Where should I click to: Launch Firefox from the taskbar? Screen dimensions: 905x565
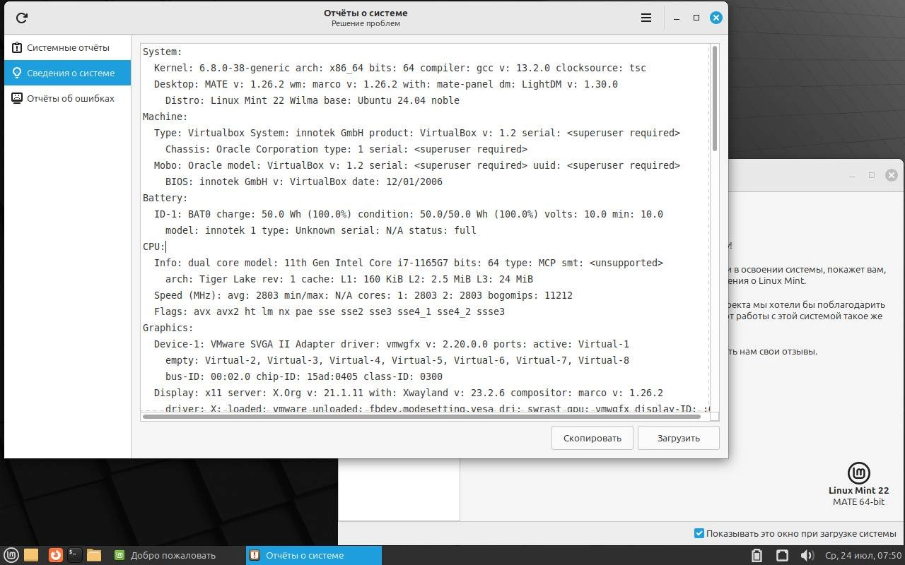[x=55, y=555]
